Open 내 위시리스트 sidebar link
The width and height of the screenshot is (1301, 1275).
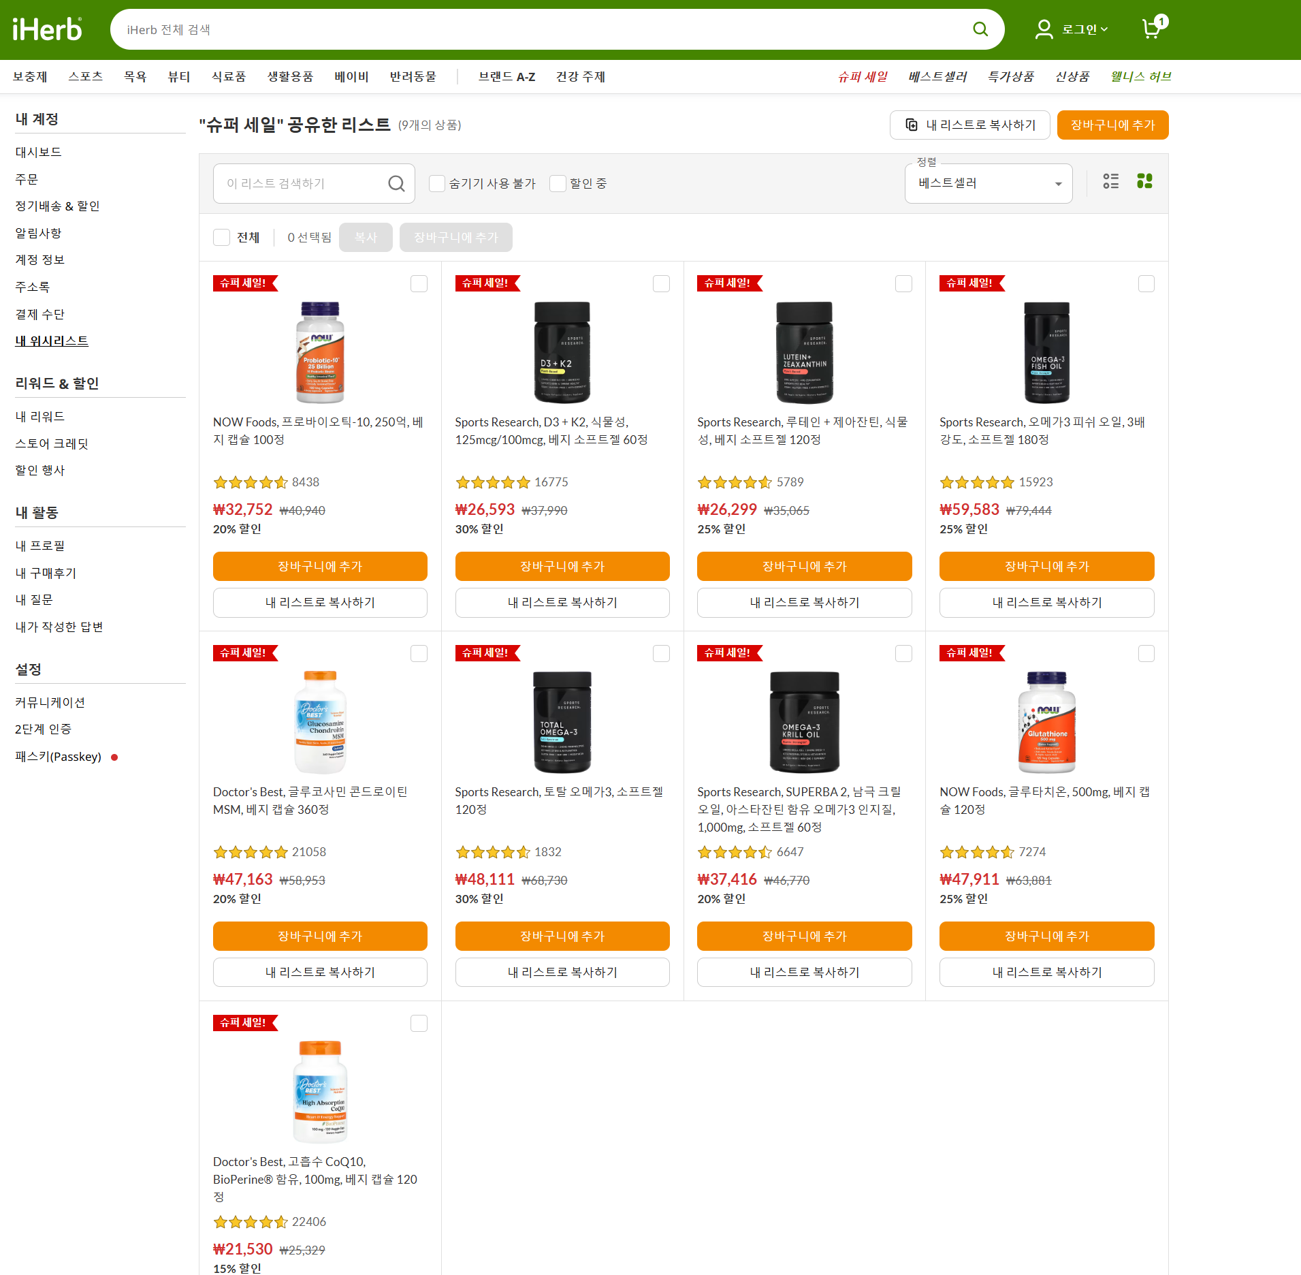pyautogui.click(x=52, y=341)
